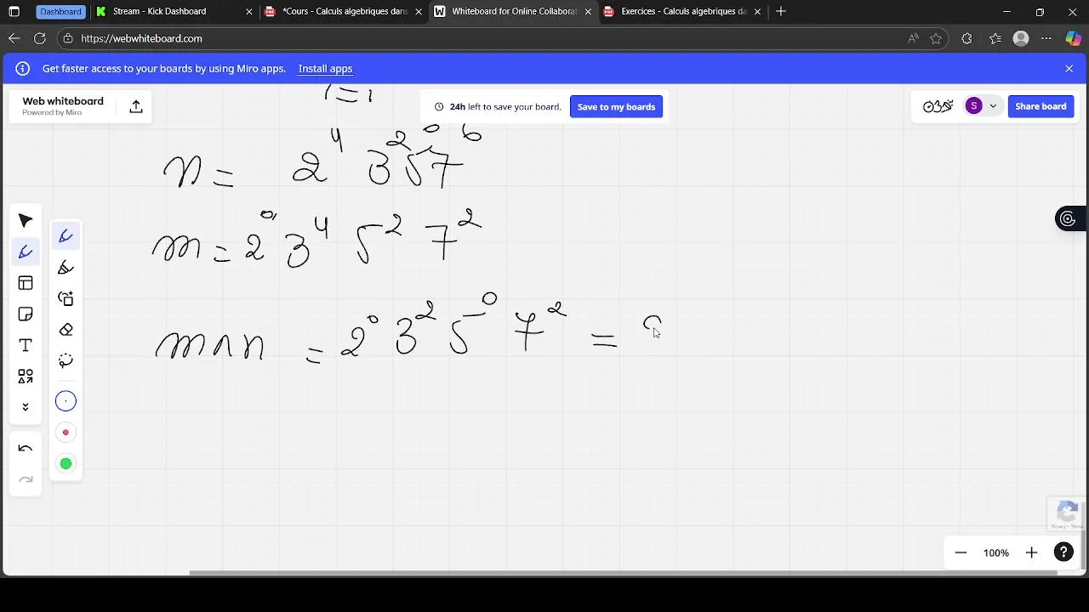The width and height of the screenshot is (1089, 612).
Task: Dismiss the Miro apps banner
Action: (x=1069, y=69)
